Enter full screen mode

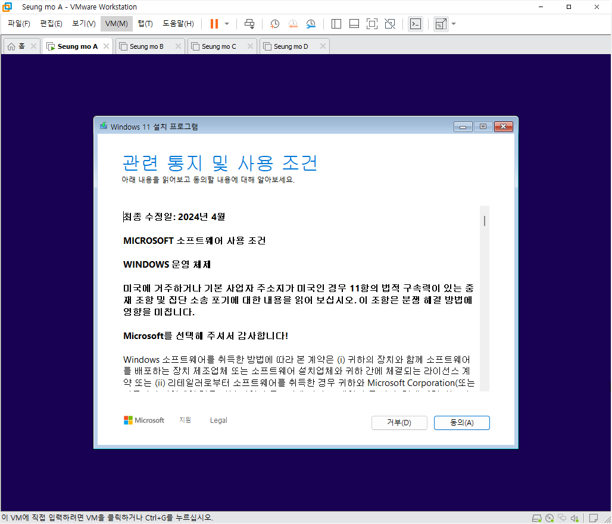tap(372, 24)
